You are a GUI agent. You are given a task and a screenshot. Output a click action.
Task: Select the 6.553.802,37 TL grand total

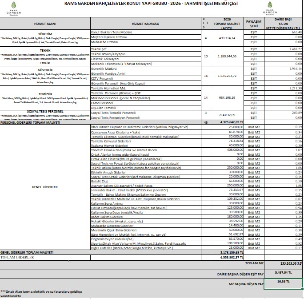click(x=227, y=258)
